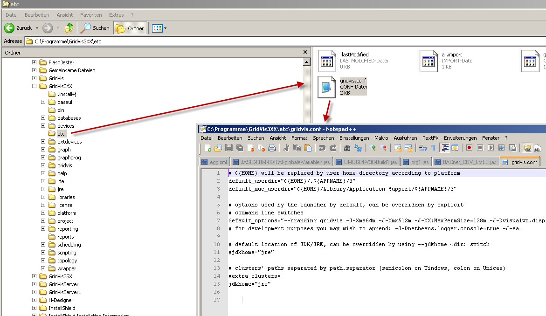Toggle the indent guide button
The height and width of the screenshot is (316, 546).
tap(444, 148)
